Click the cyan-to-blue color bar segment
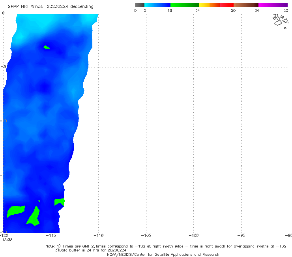 (157, 5)
